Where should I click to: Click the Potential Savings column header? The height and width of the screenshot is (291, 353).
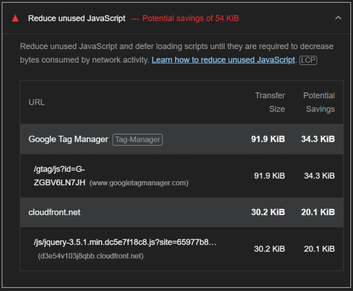(319, 102)
